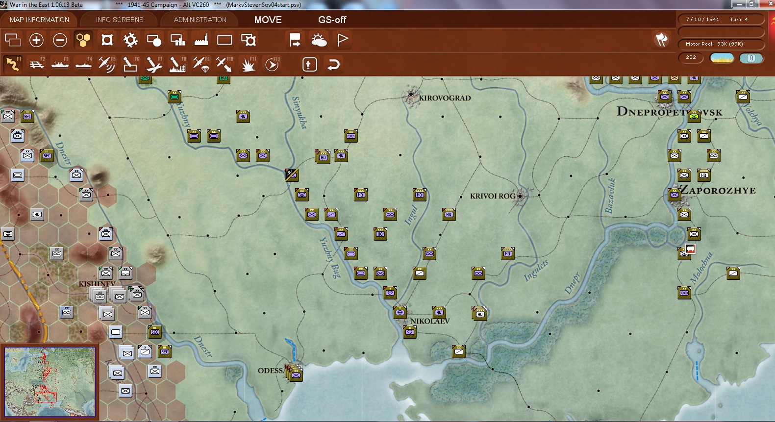Click the square four-cornered map overlay icon
The height and width of the screenshot is (422, 775).
pos(107,40)
